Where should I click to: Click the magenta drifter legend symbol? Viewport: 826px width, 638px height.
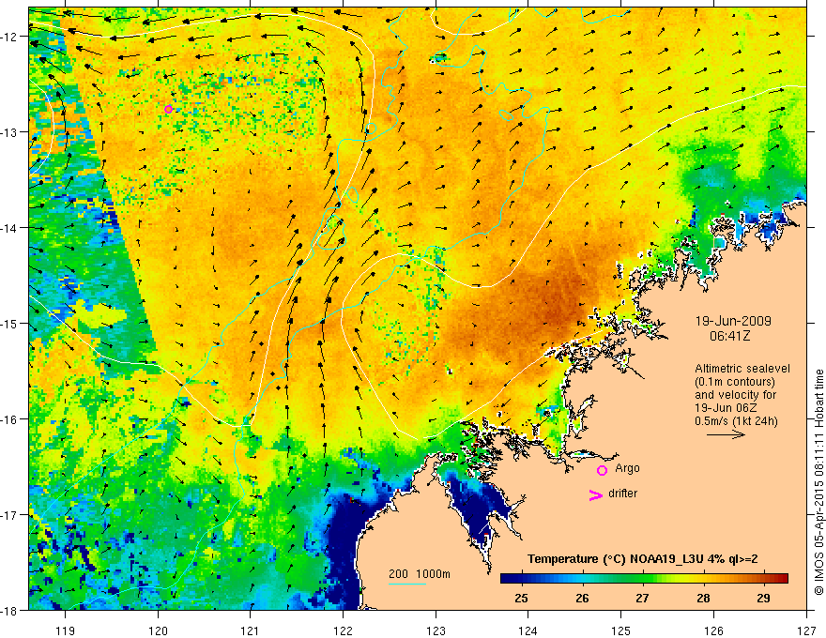coord(595,494)
